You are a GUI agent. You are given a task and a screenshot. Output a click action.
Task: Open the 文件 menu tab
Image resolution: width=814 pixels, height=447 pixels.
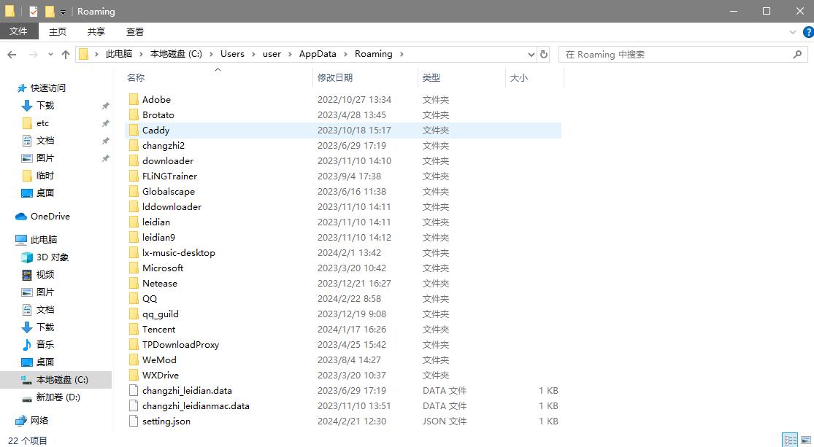click(x=18, y=31)
